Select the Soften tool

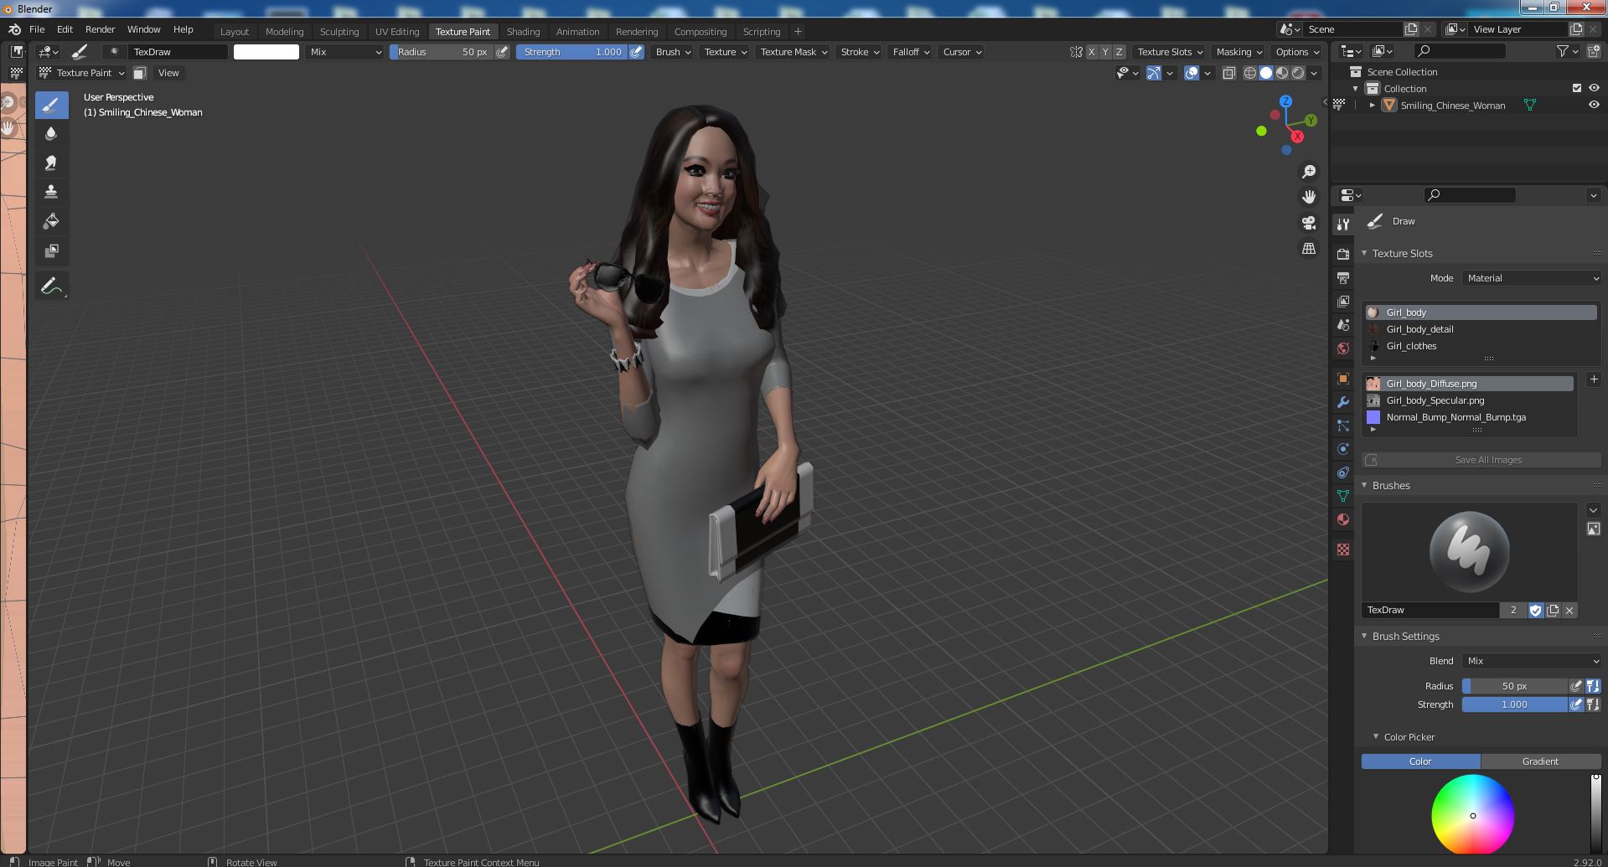tap(51, 134)
